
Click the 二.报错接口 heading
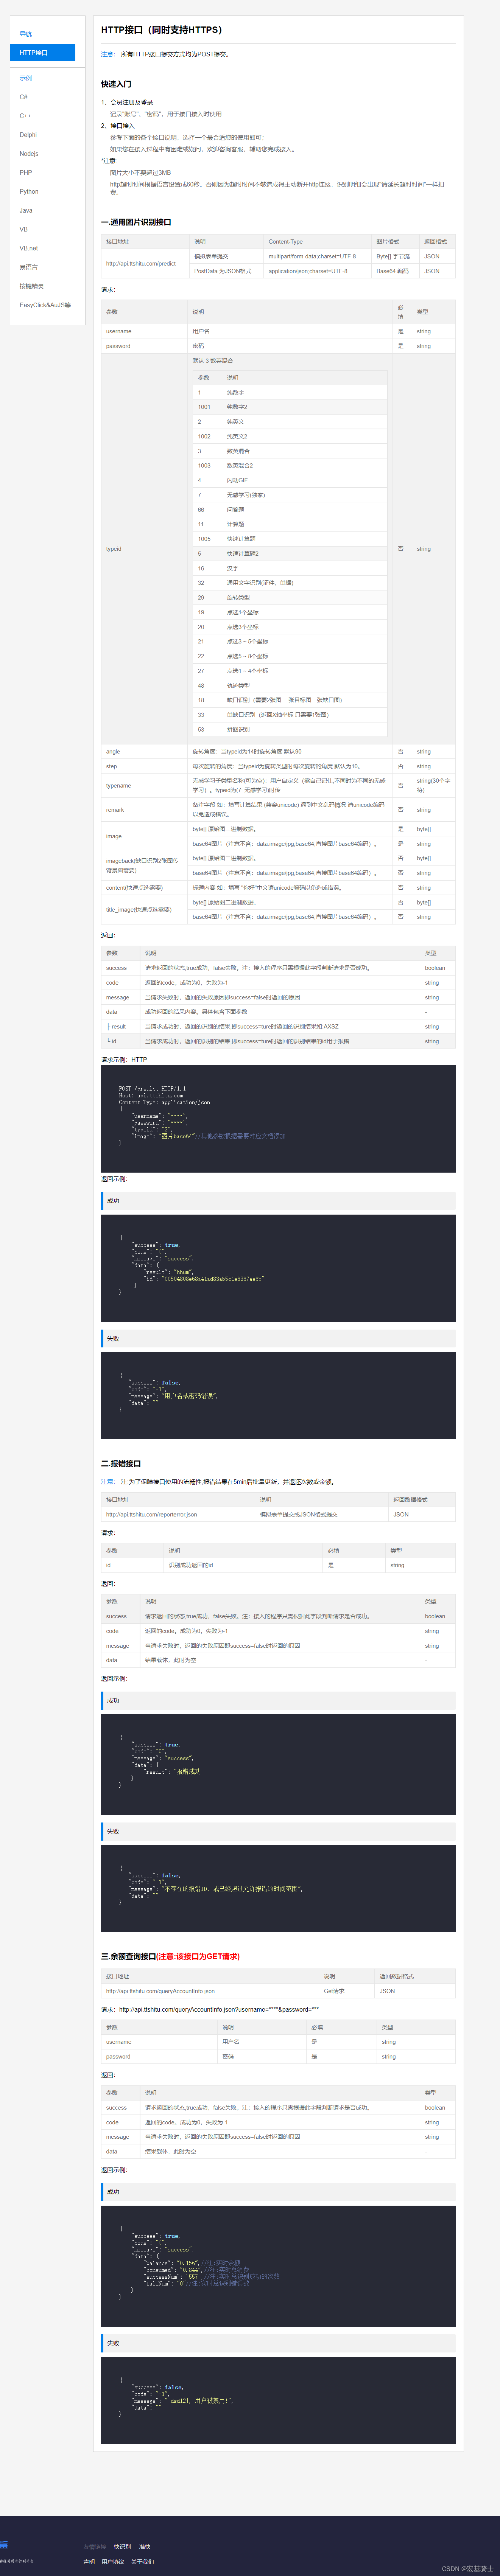121,1463
